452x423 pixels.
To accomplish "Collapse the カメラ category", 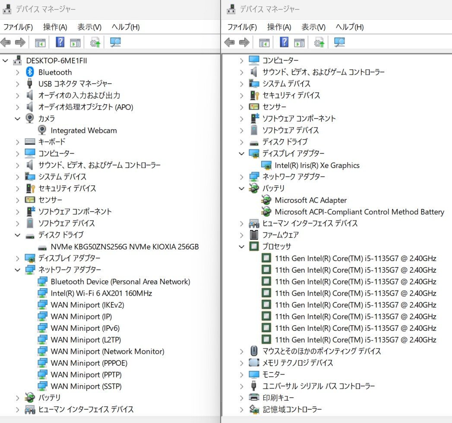I will 17,118.
